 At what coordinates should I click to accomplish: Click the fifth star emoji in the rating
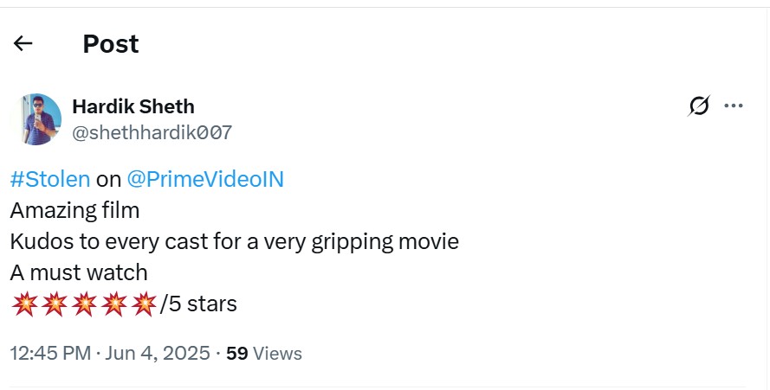pyautogui.click(x=144, y=304)
